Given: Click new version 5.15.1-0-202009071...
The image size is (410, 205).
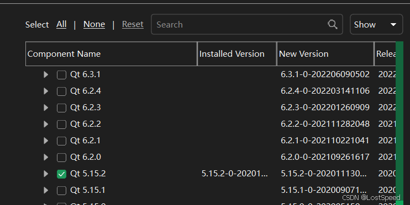Looking at the screenshot, I should (324, 190).
